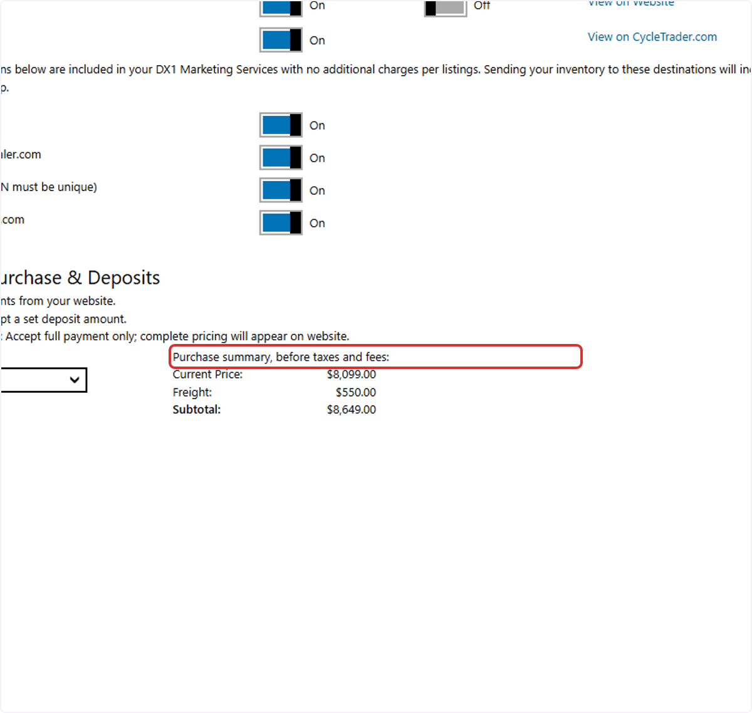Click the Purchase & Deposits section heading
Image resolution: width=752 pixels, height=713 pixels.
click(x=80, y=278)
